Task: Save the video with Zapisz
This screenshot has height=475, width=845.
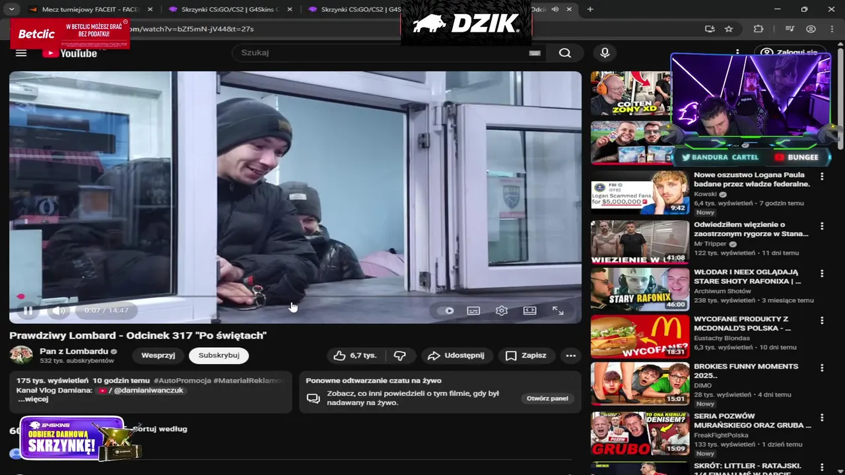Action: [x=526, y=355]
